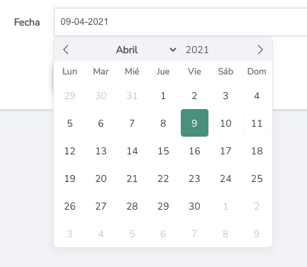Image resolution: width=307 pixels, height=267 pixels.
Task: Open the Abril month dropdown
Action: (x=146, y=50)
